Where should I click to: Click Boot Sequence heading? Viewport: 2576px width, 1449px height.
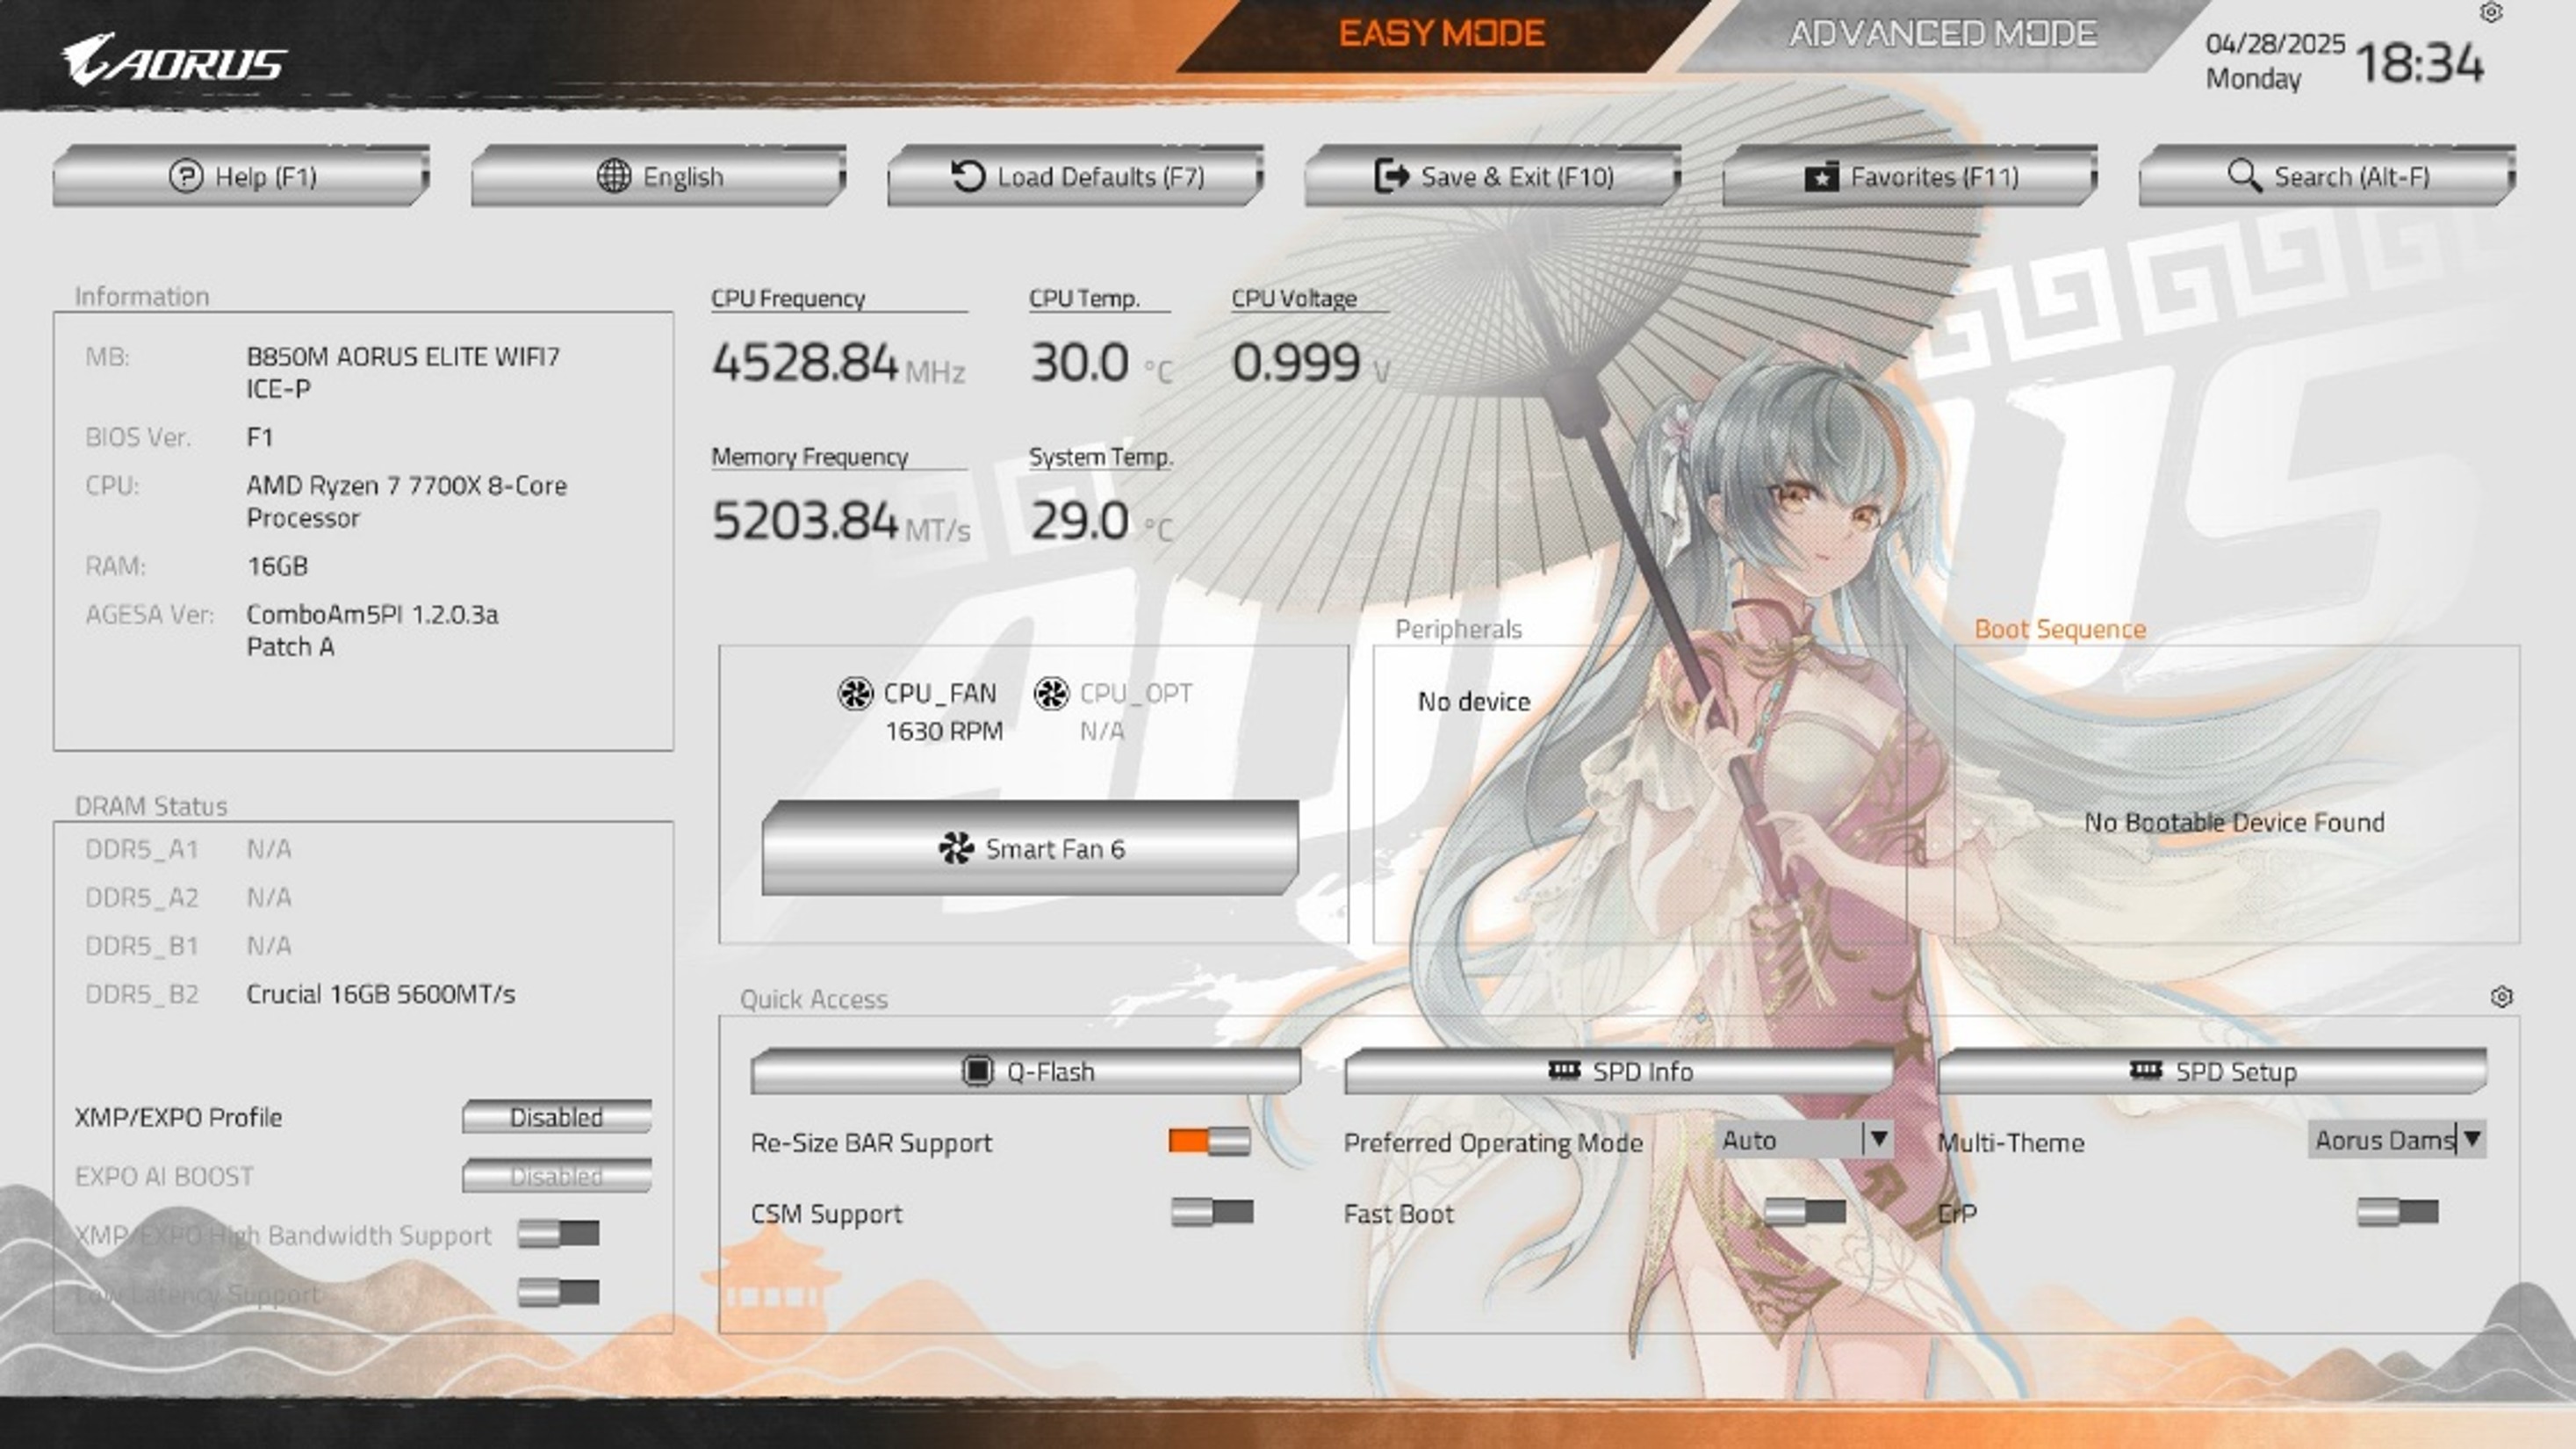pyautogui.click(x=2060, y=629)
